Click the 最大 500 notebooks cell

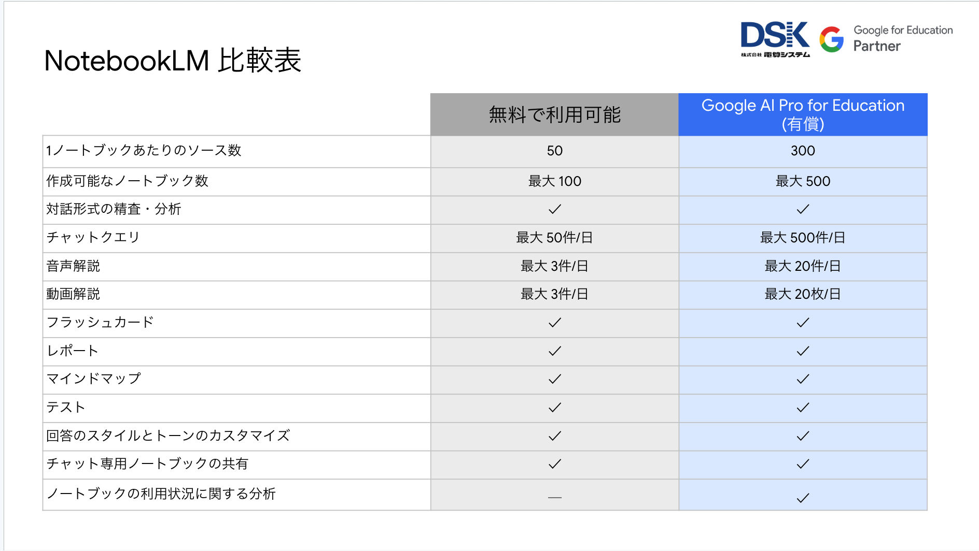(x=803, y=181)
